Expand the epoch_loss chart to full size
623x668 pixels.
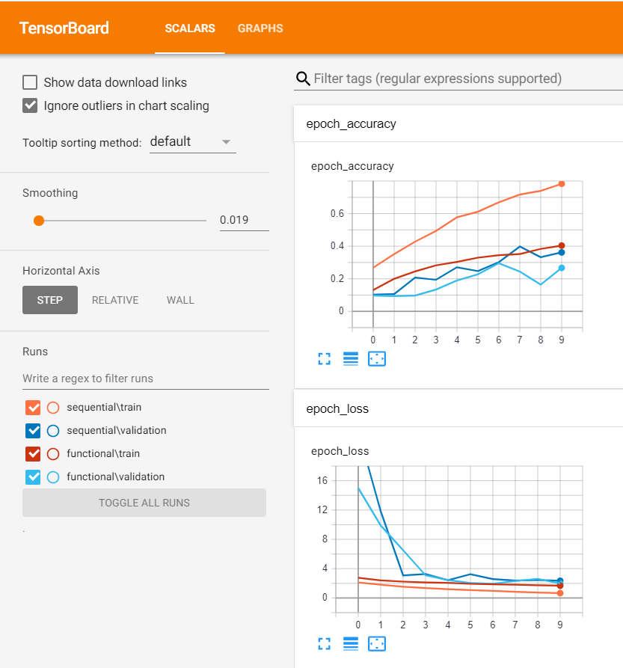(x=324, y=644)
